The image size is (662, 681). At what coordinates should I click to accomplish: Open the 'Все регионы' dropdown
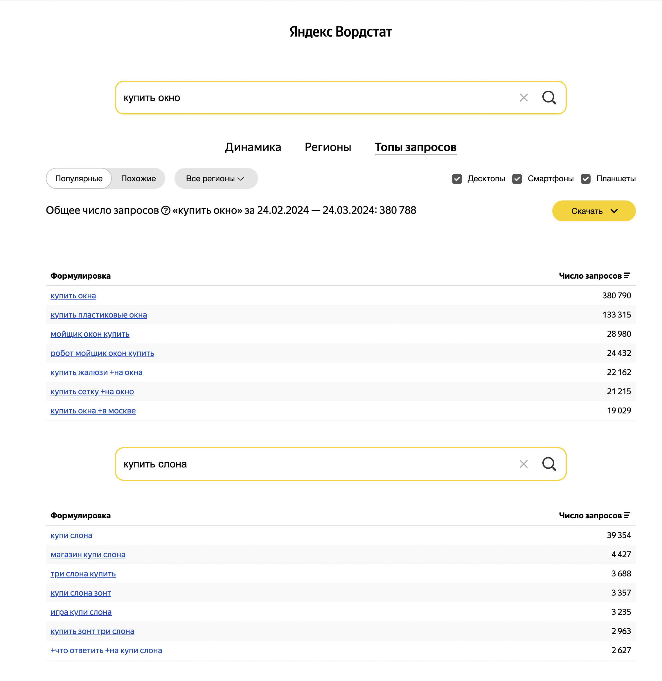pos(216,178)
